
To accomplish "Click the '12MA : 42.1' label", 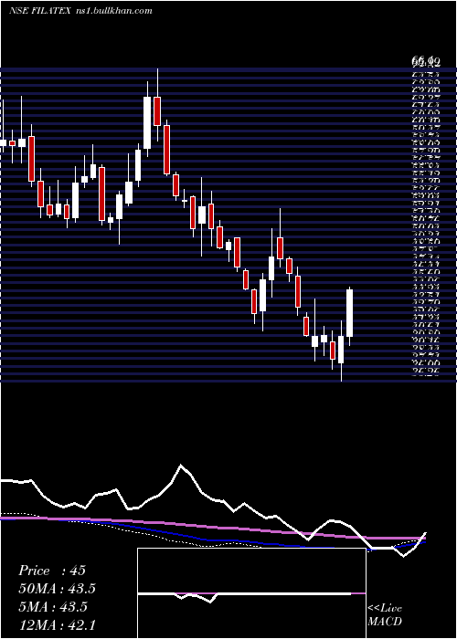I will (x=58, y=624).
